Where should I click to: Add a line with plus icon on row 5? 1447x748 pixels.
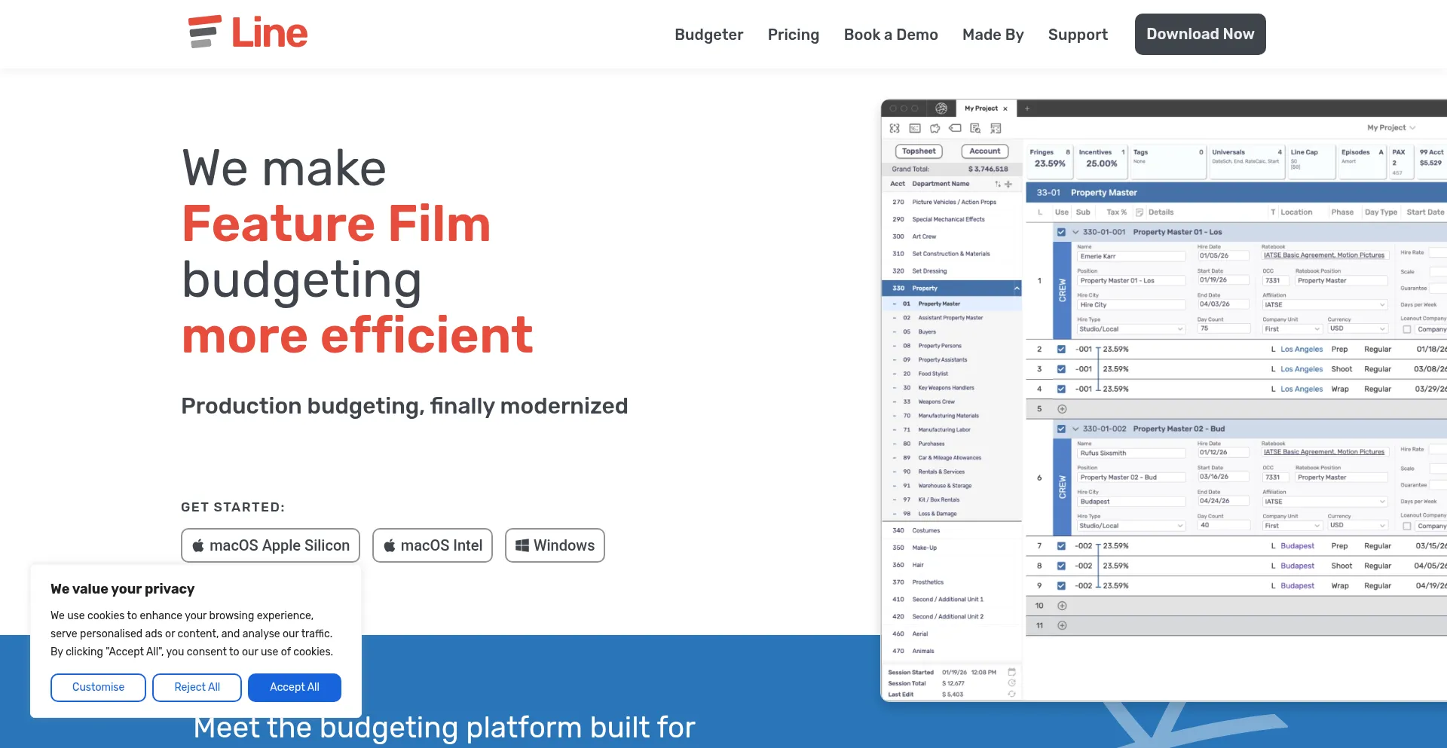[x=1062, y=409]
